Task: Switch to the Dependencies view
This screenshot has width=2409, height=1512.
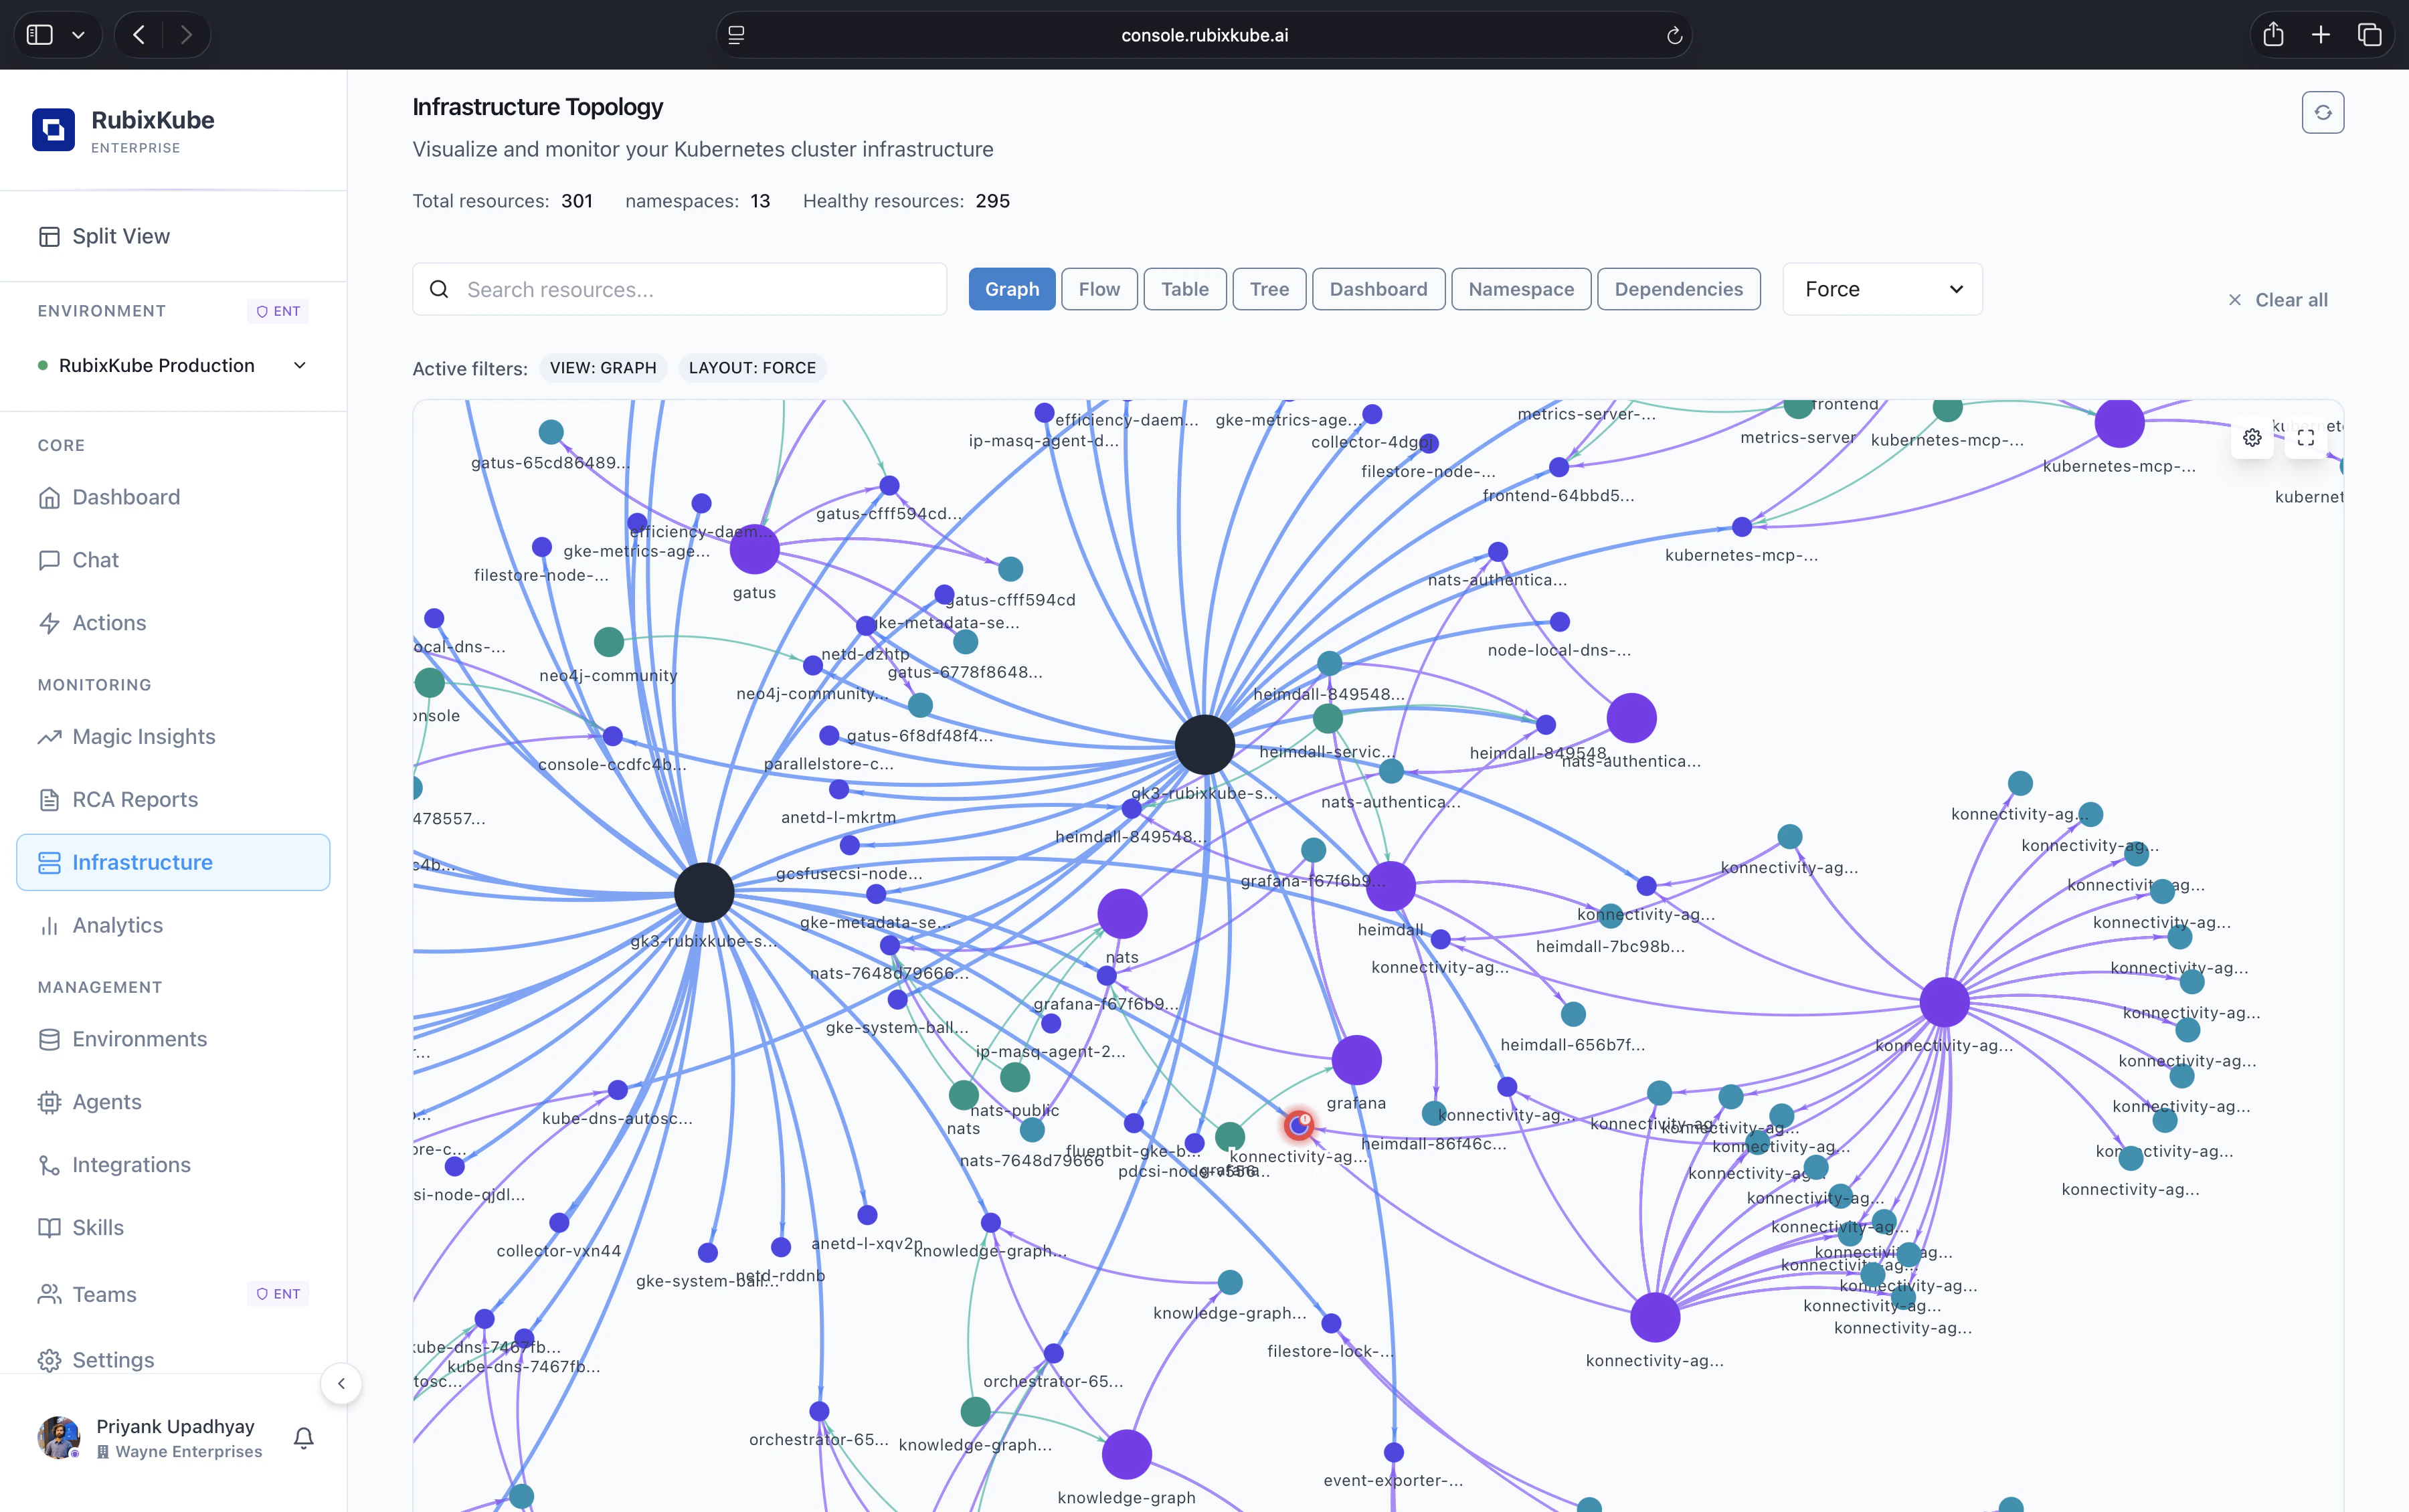Action: [1677, 289]
